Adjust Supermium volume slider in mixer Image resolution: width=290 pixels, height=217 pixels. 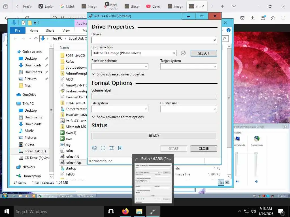coord(256,153)
